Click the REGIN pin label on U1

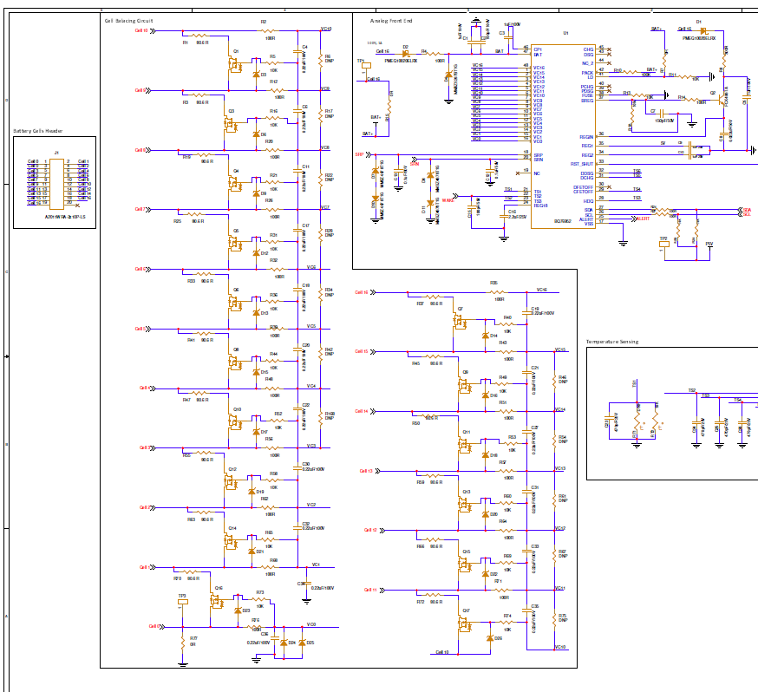point(586,137)
